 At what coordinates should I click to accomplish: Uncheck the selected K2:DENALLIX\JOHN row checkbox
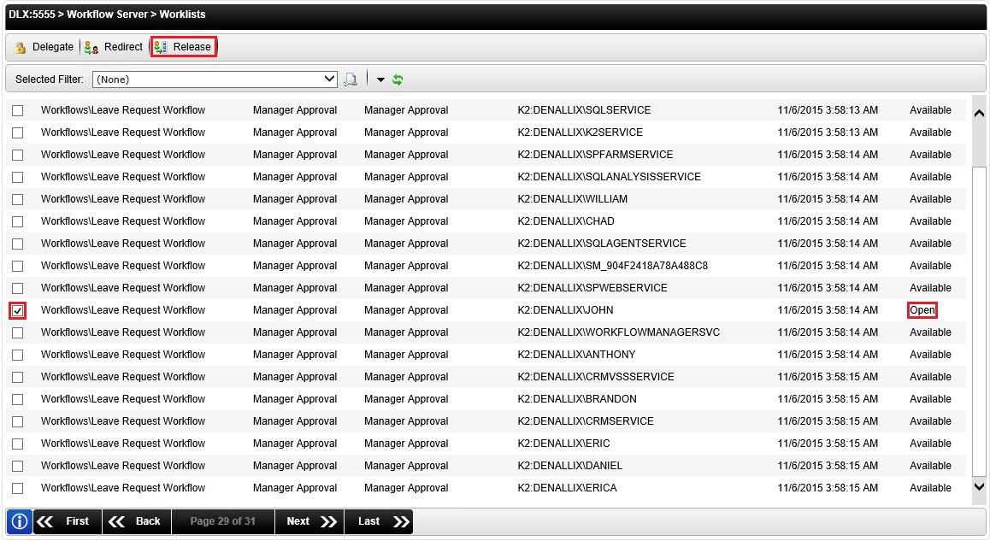coord(19,310)
